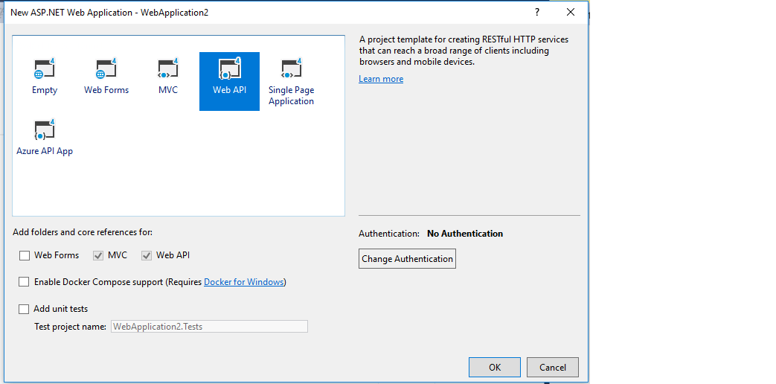Viewport: 776px width, 384px height.
Task: Select the Web API template icon
Action: pos(229,70)
